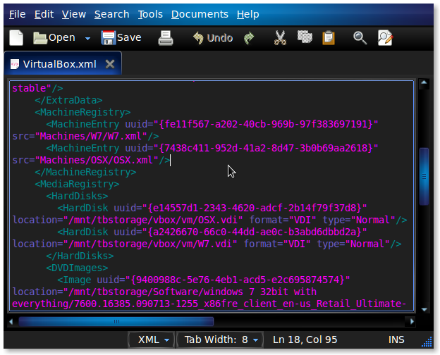Open the Tab Width dropdown

coord(220,340)
